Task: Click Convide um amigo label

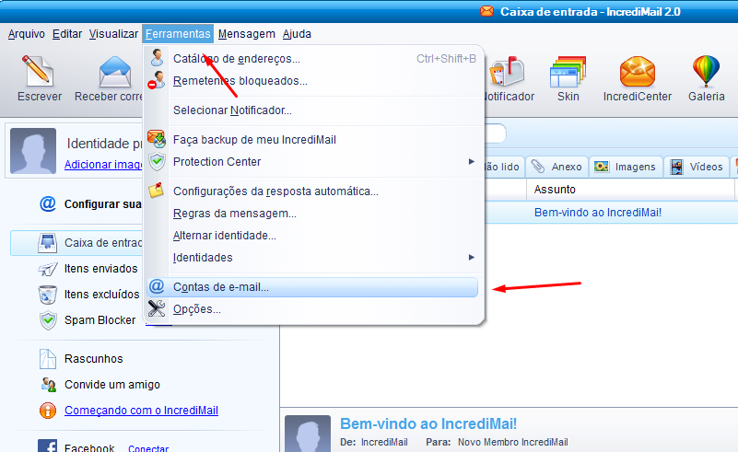Action: pyautogui.click(x=112, y=384)
